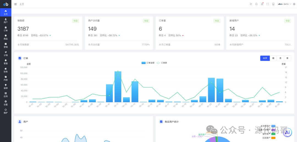Image resolution: width=297 pixels, height=142 pixels.
Task: Enter fullscreen mode via top bar icon
Action: tap(268, 4)
